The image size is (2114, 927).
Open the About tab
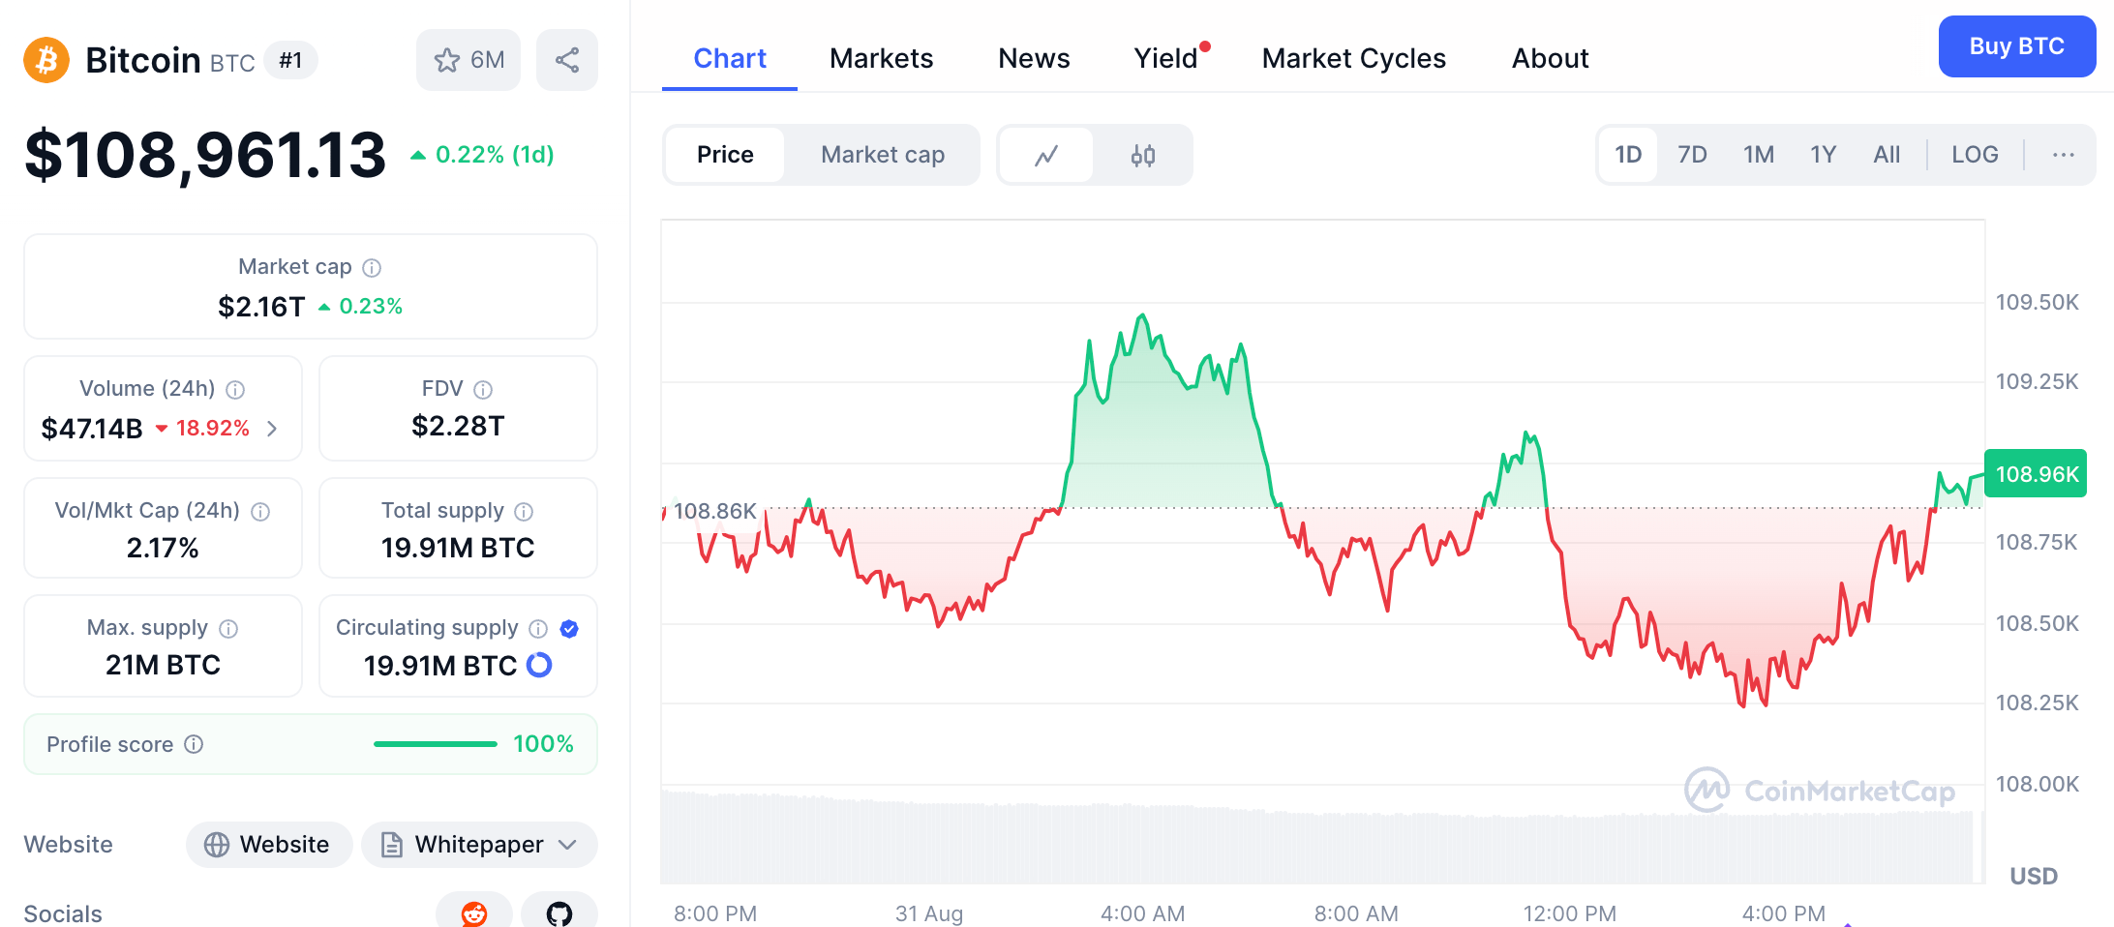(x=1551, y=59)
